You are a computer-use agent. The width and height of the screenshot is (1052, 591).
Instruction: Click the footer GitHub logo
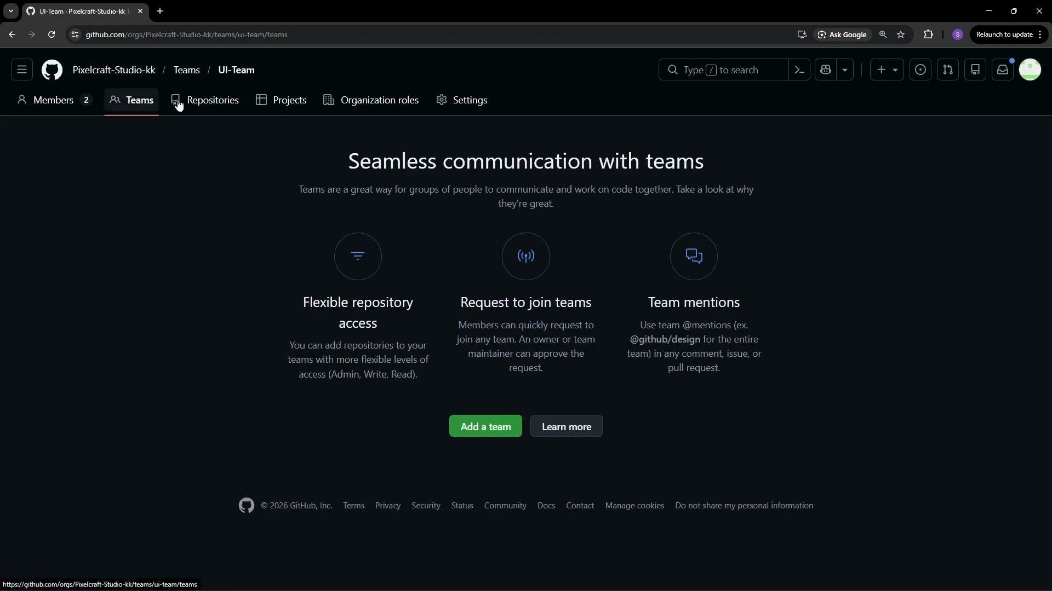tap(247, 506)
